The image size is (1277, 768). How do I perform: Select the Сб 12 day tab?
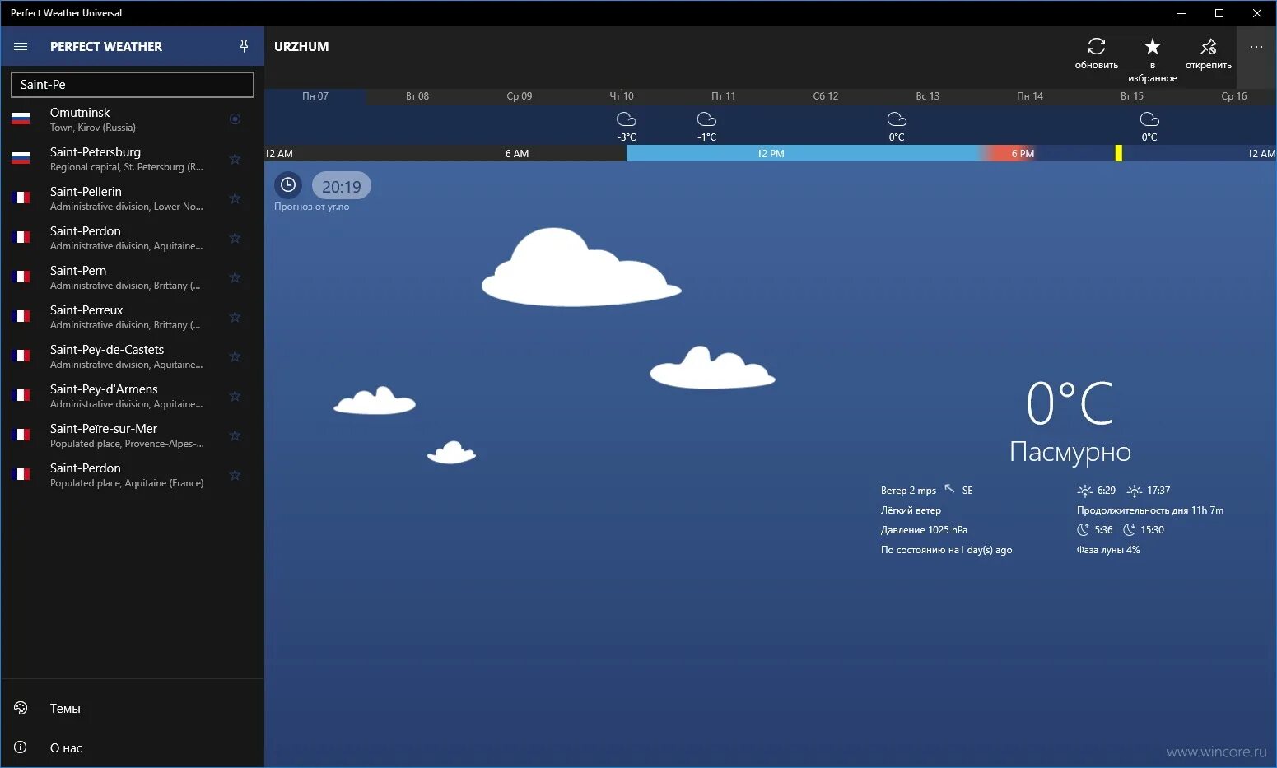click(x=825, y=95)
